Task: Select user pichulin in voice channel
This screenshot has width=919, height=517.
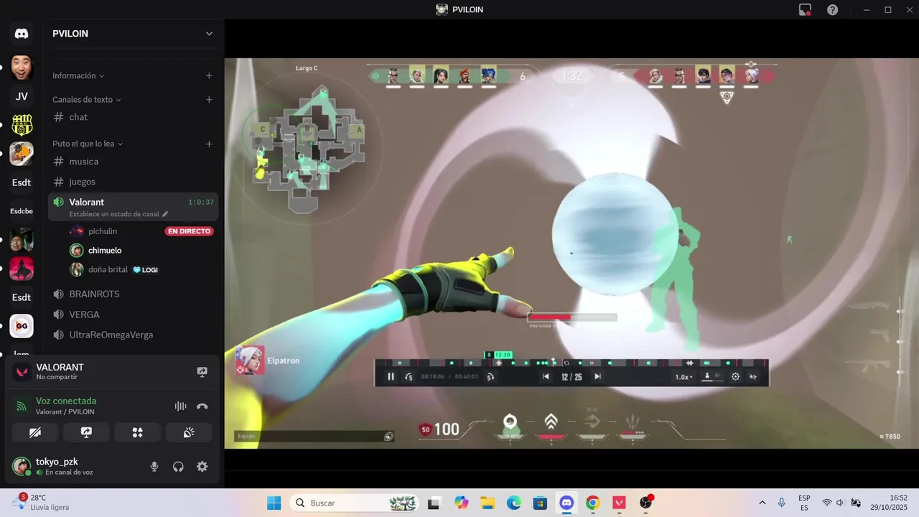Action: tap(103, 231)
